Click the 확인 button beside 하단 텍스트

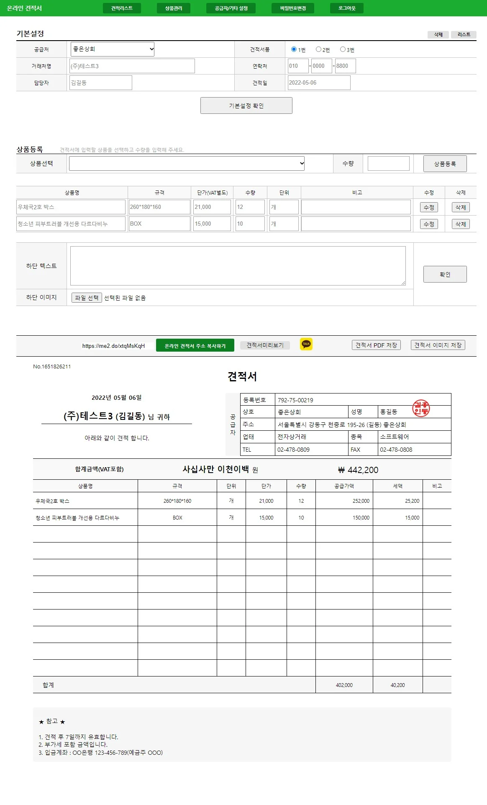445,274
